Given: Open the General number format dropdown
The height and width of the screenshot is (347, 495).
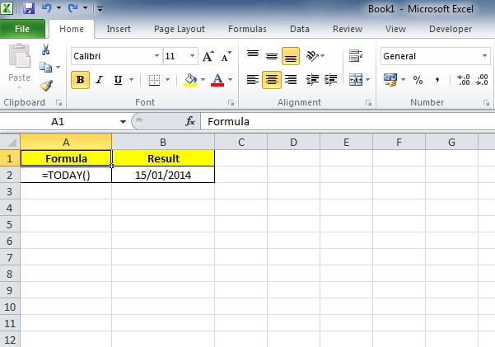Looking at the screenshot, I should [x=484, y=56].
